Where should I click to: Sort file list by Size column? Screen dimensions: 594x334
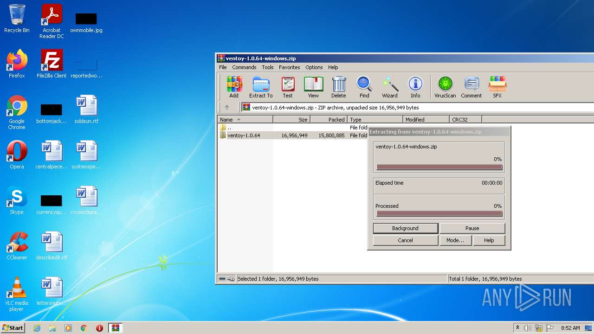291,120
